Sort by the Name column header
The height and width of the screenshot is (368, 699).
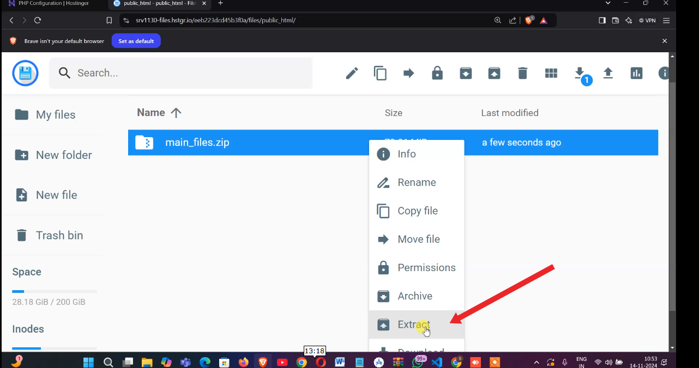coord(159,113)
